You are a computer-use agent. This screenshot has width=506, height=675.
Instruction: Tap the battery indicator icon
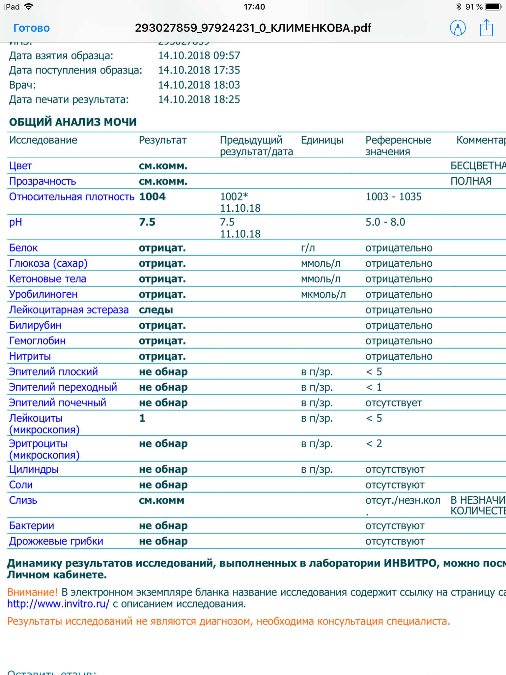493,7
